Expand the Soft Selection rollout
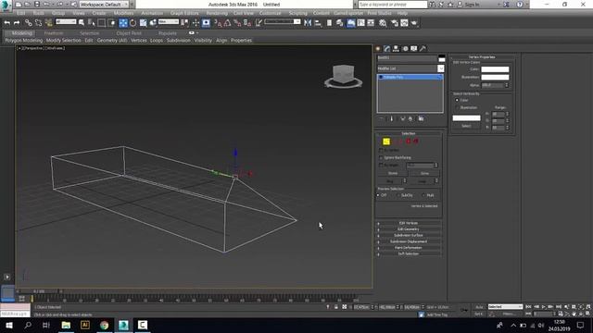Viewport: 593px width, 333px height. 409,253
